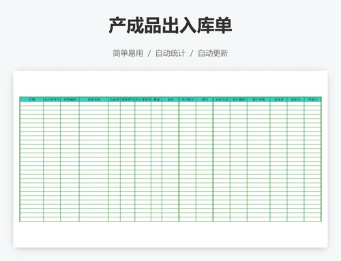Image resolution: width=341 pixels, height=261 pixels.
Task: Select the 制单人 column header
Action: pos(295,99)
